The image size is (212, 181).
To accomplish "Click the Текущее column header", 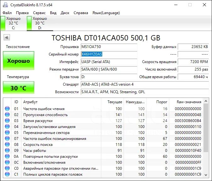I will click(x=112, y=102).
